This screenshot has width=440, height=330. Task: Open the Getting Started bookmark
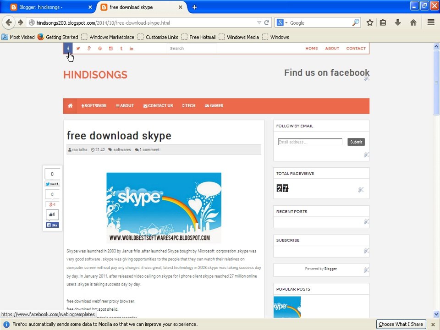(x=58, y=37)
